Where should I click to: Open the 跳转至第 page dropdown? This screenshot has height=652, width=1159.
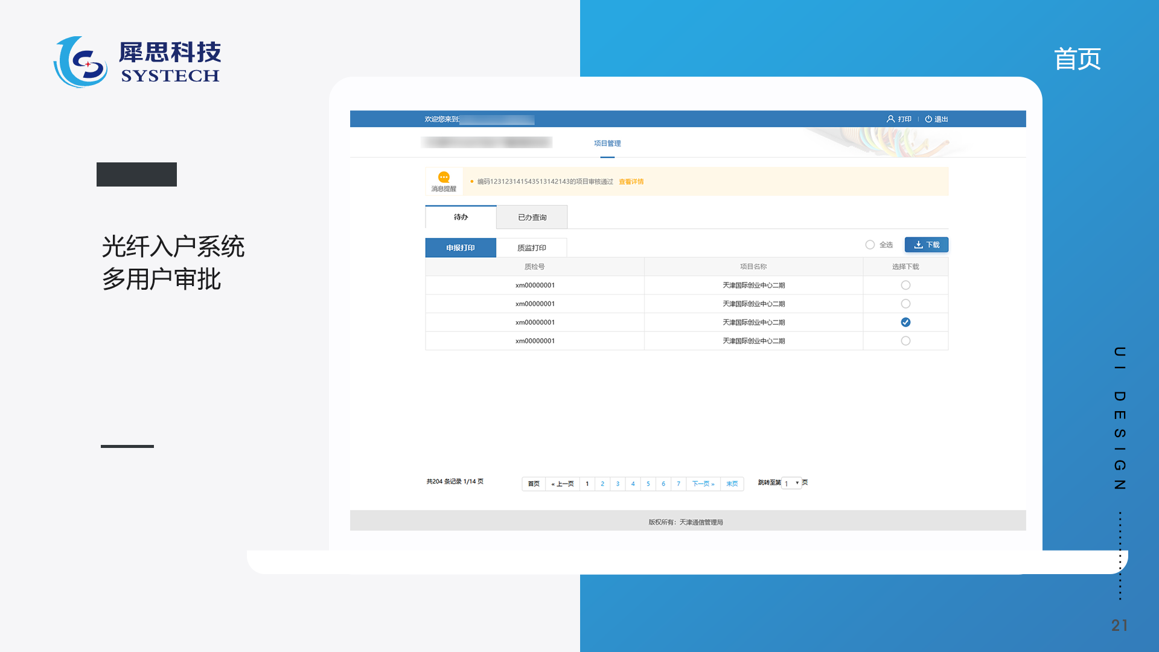791,483
